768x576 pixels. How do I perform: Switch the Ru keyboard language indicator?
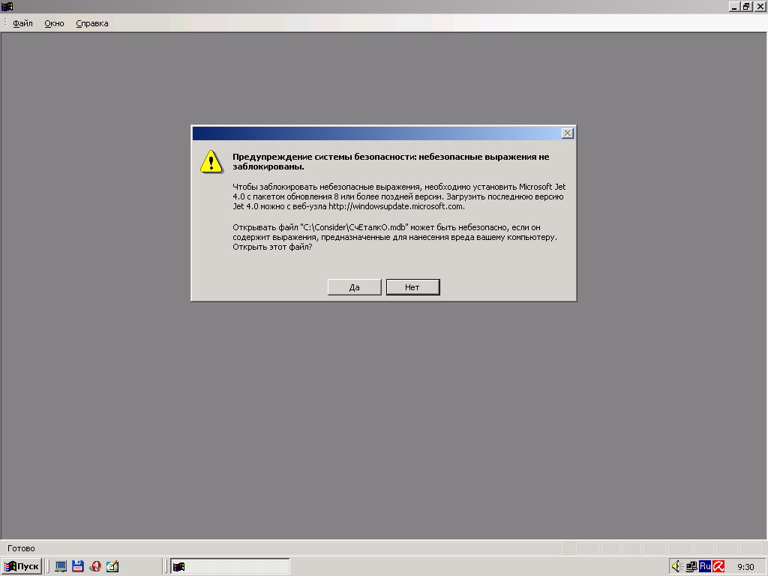click(x=705, y=567)
